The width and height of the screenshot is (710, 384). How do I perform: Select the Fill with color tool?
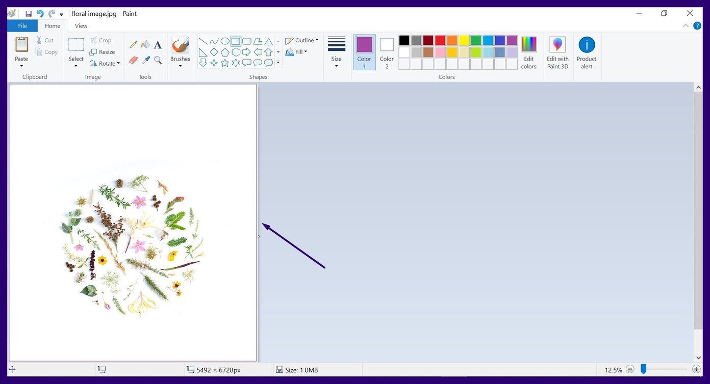point(145,45)
